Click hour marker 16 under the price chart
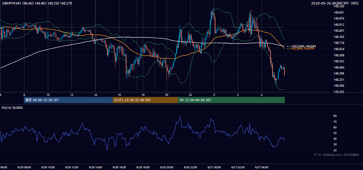This screenshot has height=170, width=363. (x=119, y=95)
